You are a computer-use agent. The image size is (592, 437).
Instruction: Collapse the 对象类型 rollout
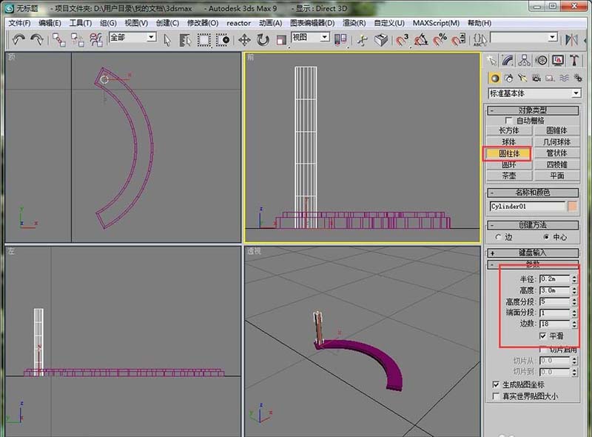coord(533,110)
